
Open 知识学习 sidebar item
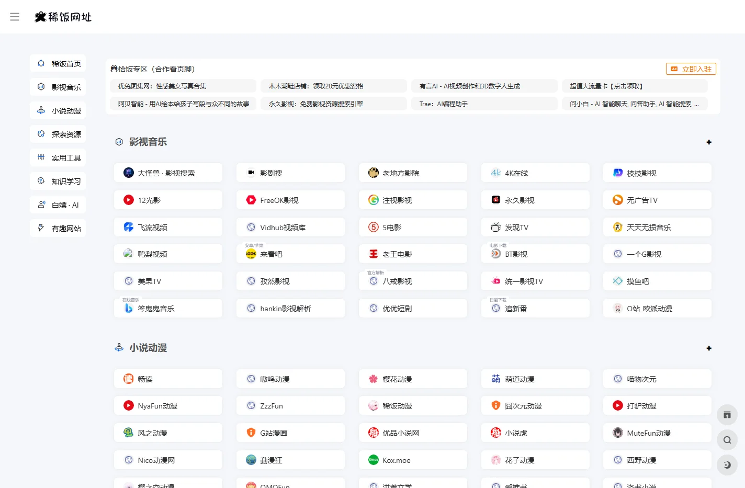(58, 181)
